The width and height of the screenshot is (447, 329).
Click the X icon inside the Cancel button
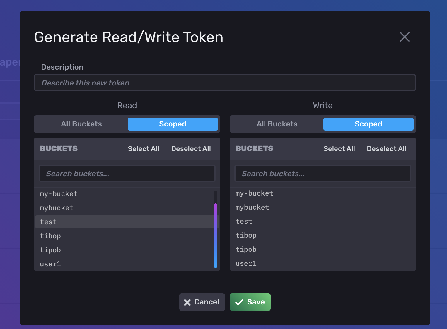click(187, 302)
